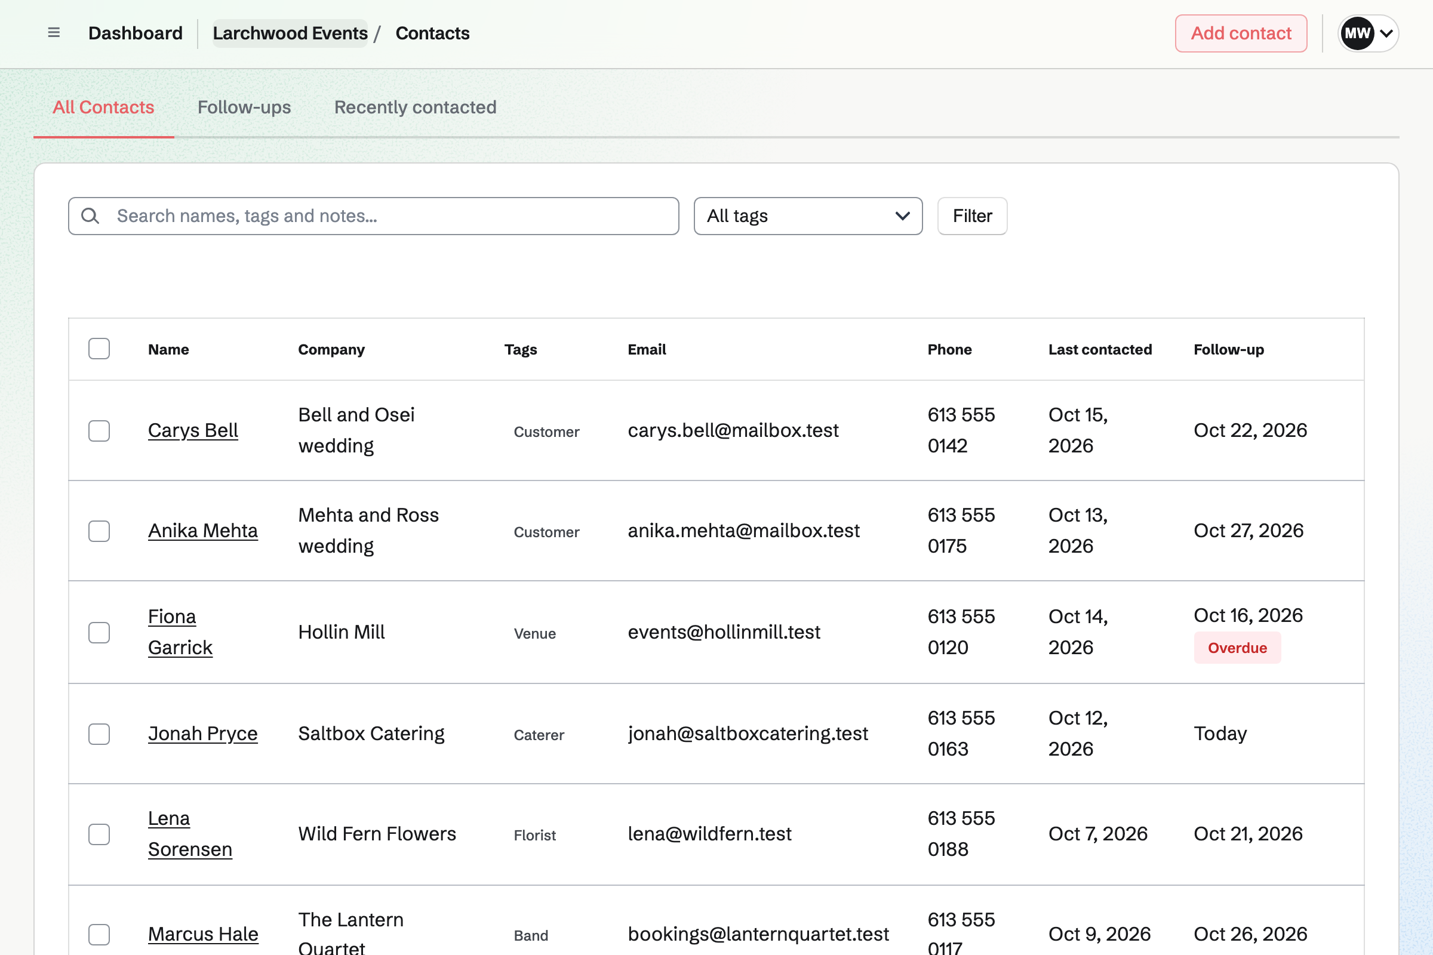Click the Florist tag on Wild Fern Flowers

click(x=535, y=836)
